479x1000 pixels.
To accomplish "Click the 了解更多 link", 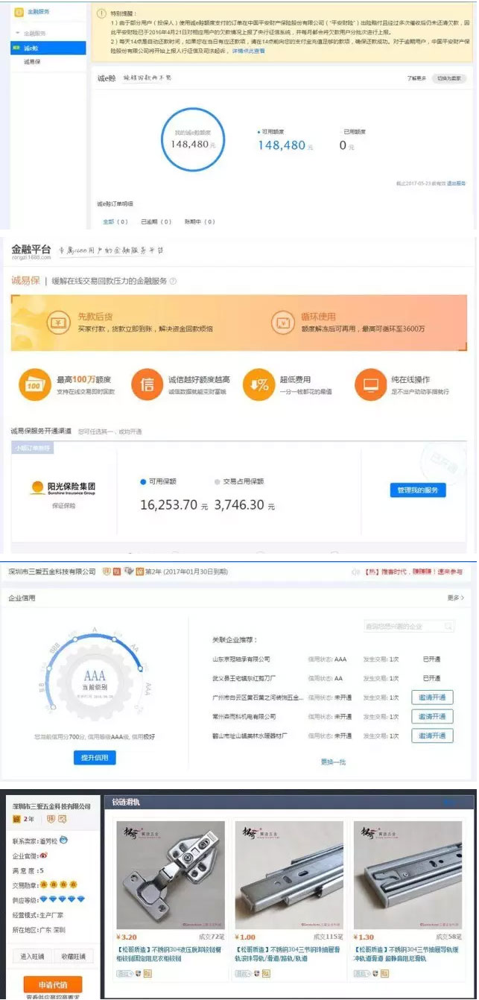I will click(416, 77).
